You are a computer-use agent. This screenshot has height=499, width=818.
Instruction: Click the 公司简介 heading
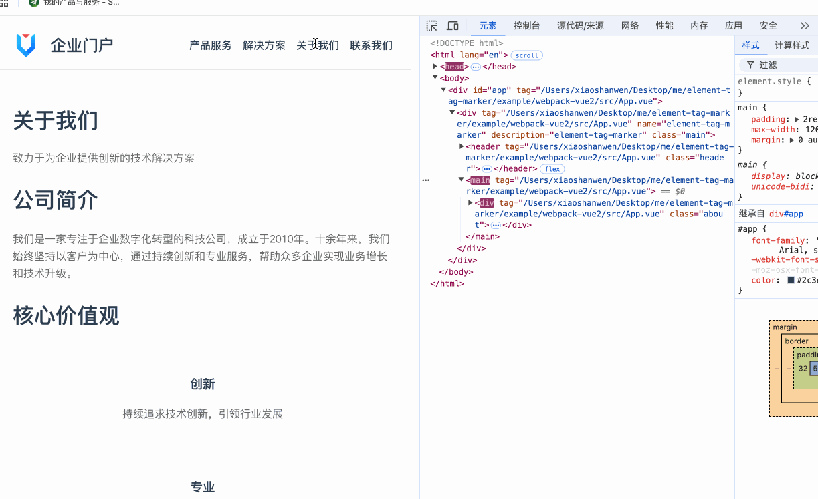[56, 200]
